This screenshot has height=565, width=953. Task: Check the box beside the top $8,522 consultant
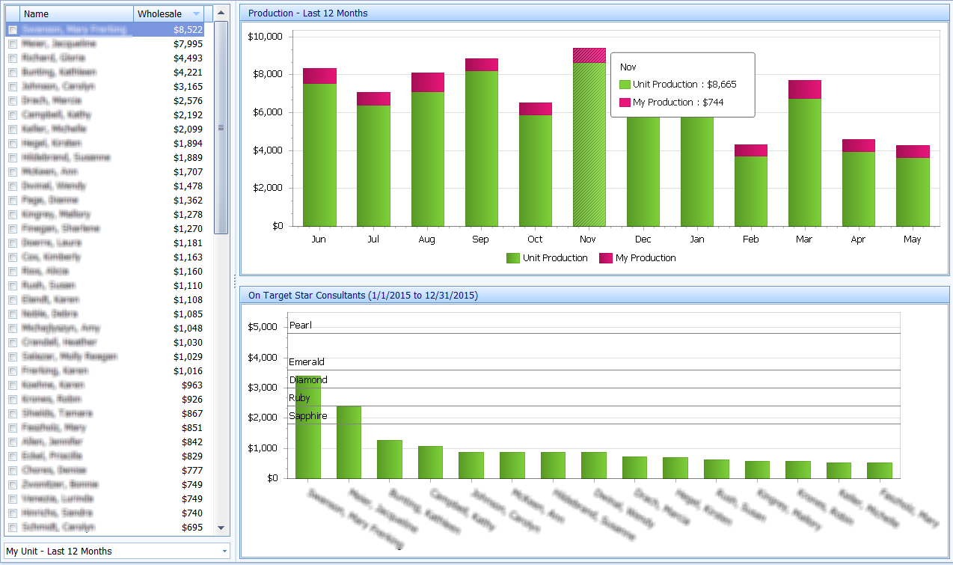[x=12, y=29]
